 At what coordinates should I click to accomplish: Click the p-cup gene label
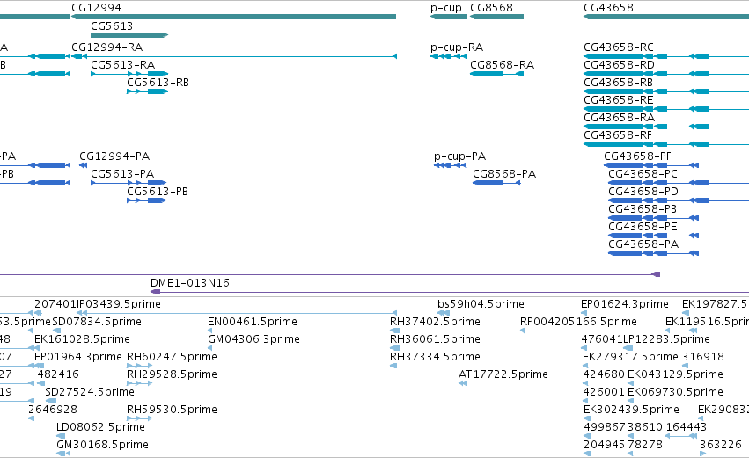(446, 8)
